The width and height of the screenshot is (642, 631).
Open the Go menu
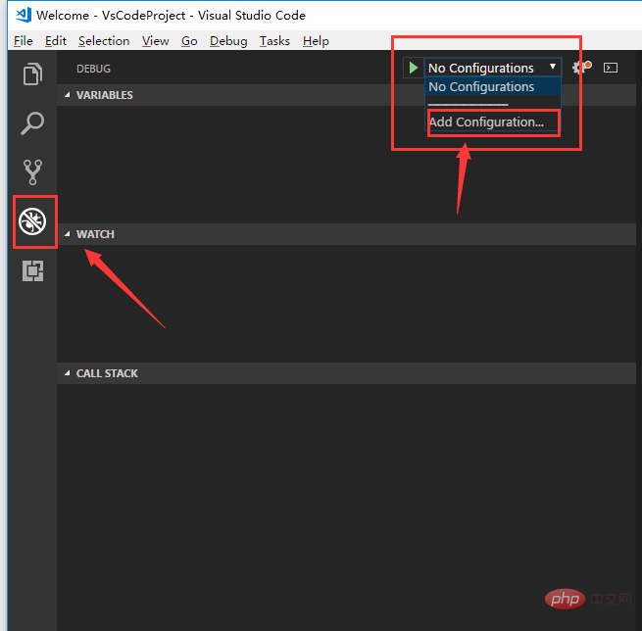[189, 41]
